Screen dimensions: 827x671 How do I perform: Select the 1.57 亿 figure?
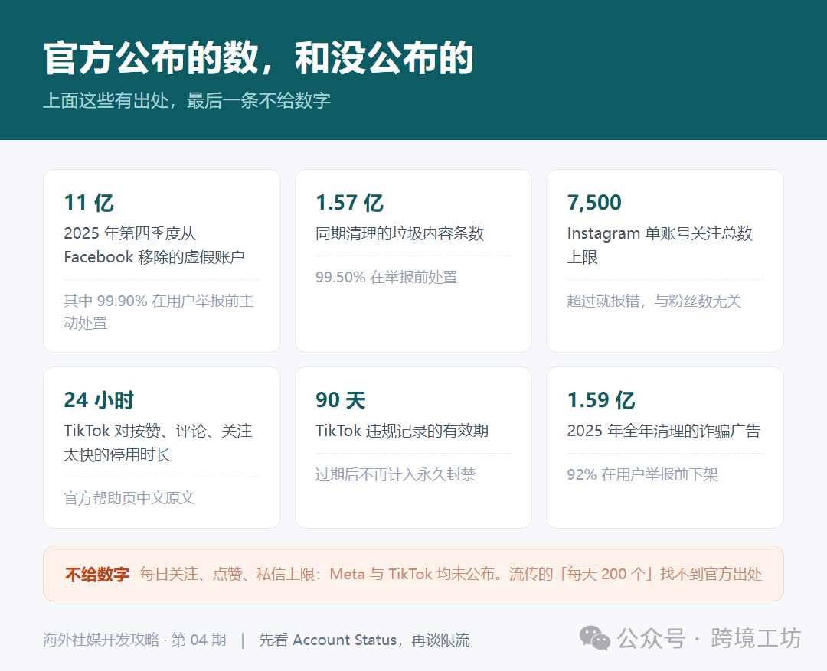[350, 203]
